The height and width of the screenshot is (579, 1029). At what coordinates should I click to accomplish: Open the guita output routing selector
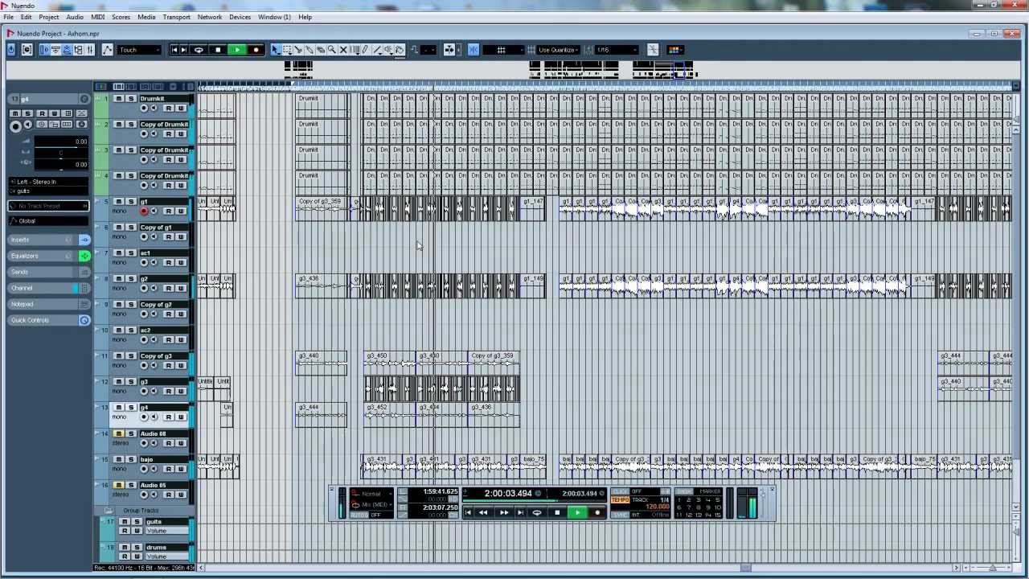click(x=49, y=191)
